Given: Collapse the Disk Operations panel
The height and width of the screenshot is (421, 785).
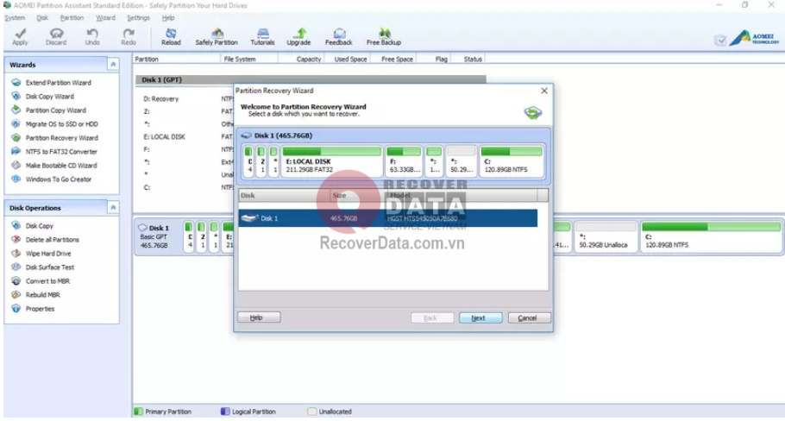Looking at the screenshot, I should (x=113, y=207).
